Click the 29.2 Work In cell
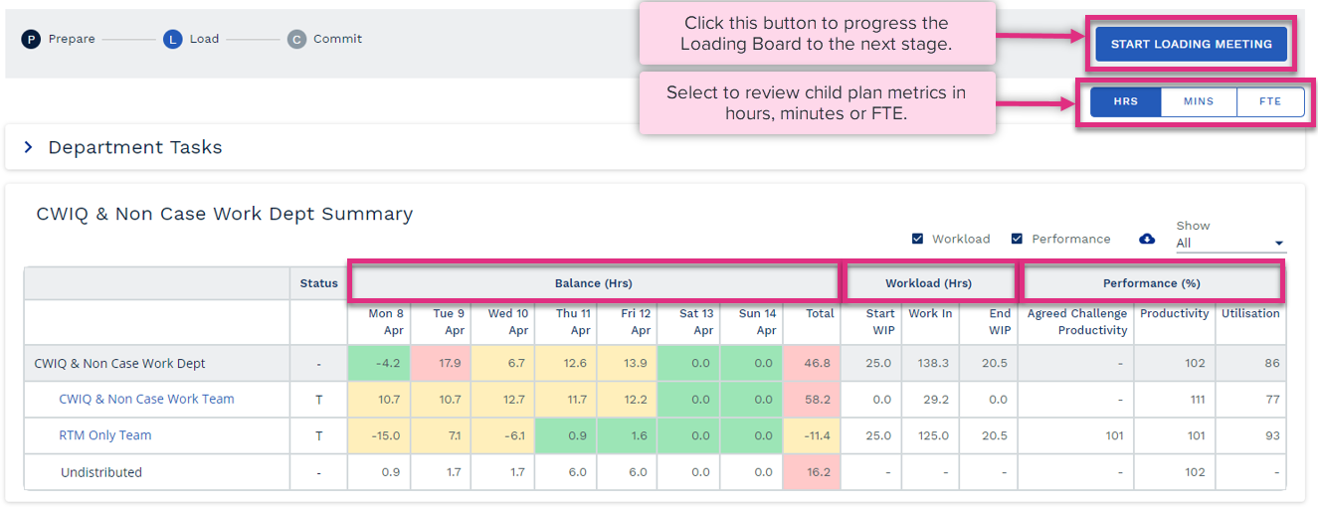This screenshot has width=1318, height=508. coord(930,400)
